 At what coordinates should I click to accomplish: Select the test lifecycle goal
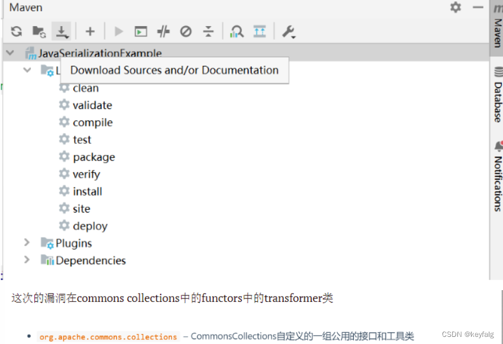(82, 140)
